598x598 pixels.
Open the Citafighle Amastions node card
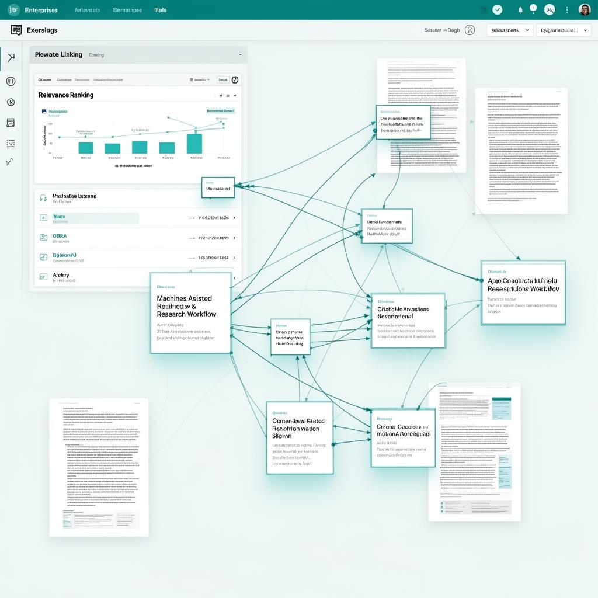tap(408, 321)
